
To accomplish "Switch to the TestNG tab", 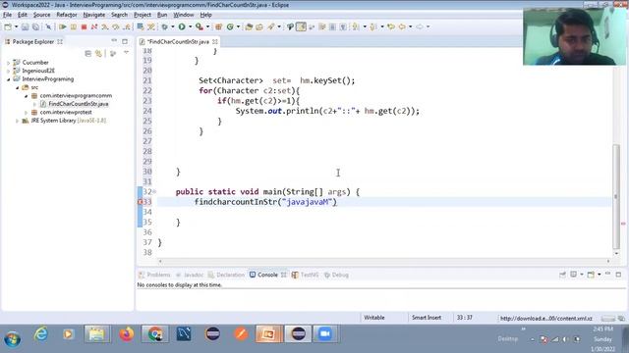I will (306, 275).
